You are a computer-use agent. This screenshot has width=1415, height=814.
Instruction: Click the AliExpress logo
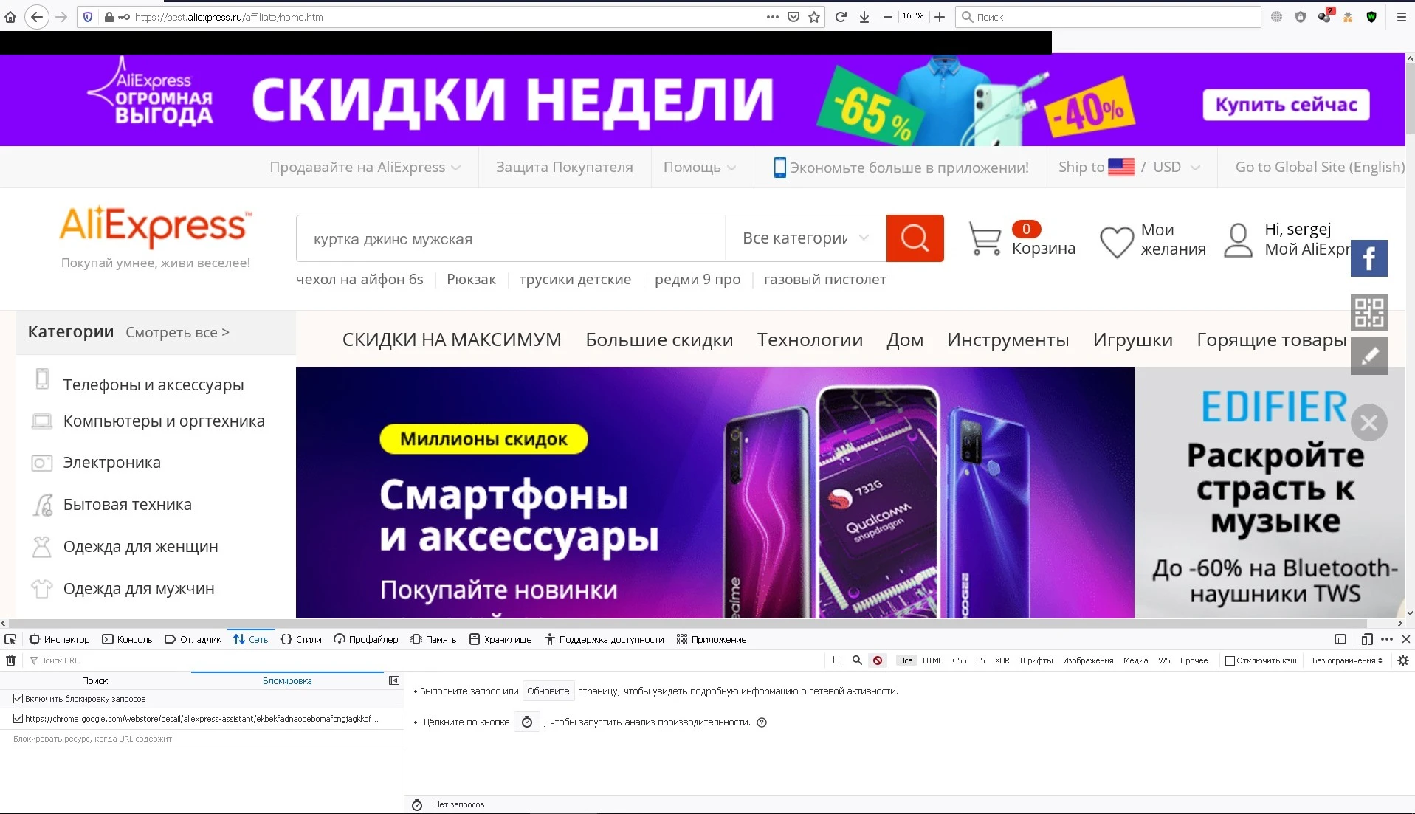(x=156, y=226)
